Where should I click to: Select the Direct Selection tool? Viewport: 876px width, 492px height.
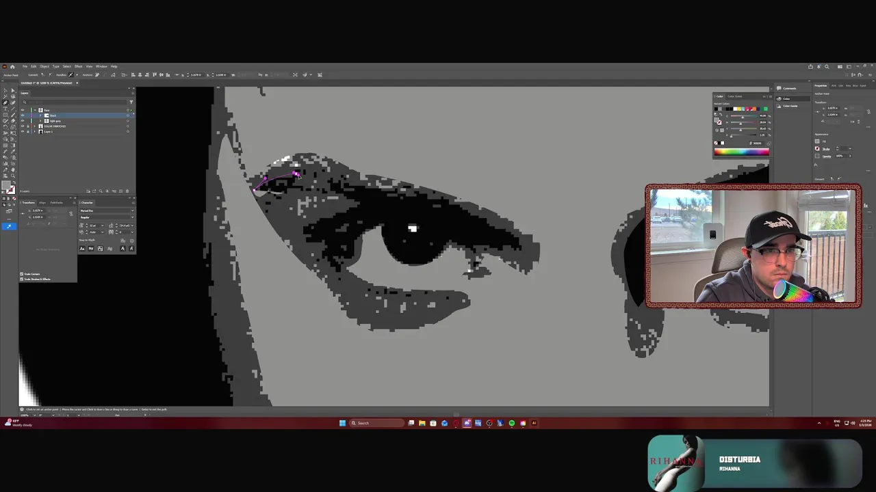pyautogui.click(x=13, y=90)
